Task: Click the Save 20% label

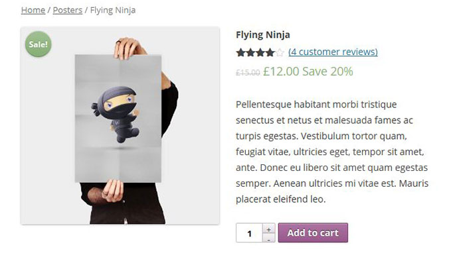Action: point(327,71)
